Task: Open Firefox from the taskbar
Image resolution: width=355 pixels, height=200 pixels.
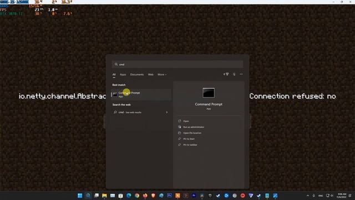Action: (x=145, y=196)
